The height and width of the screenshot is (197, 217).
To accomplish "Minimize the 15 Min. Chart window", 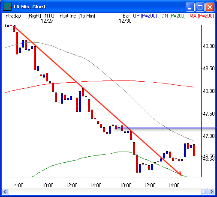I will pos(190,7).
